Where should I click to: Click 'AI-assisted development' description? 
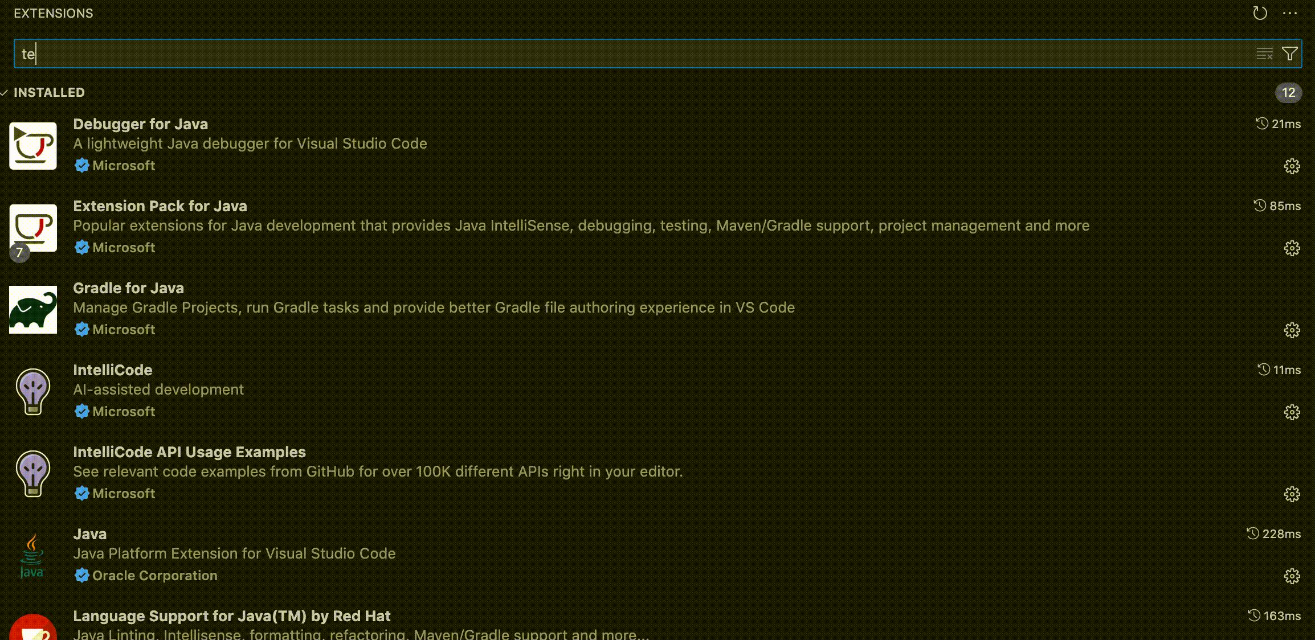158,389
